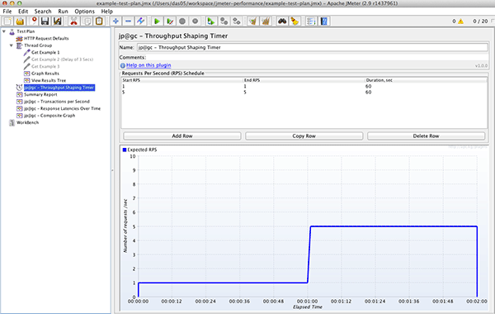495x314 pixels.
Task: Click the Add Row button
Action: pos(182,136)
